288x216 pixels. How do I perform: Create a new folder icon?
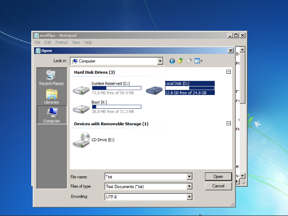[189, 61]
